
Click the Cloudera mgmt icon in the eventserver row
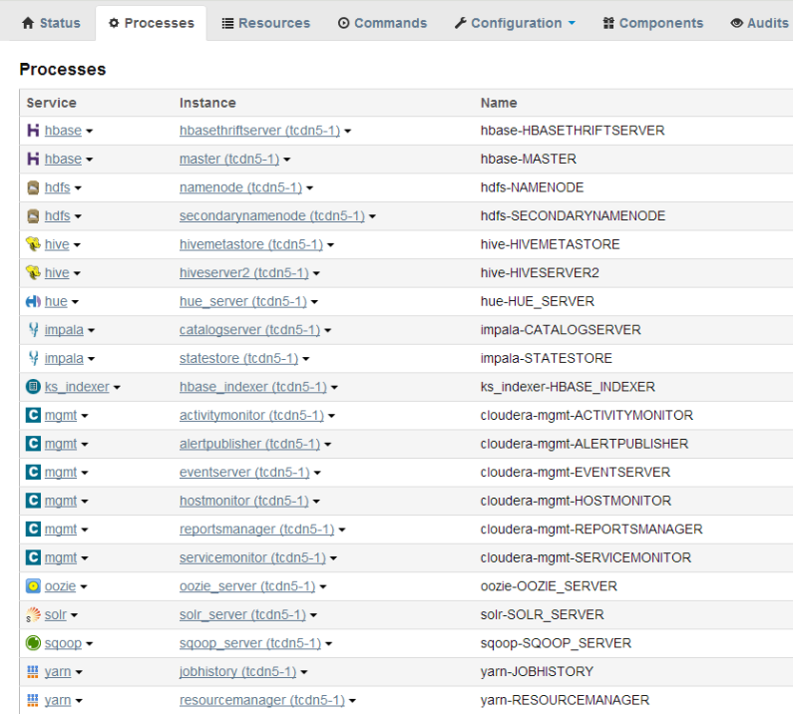(x=33, y=473)
